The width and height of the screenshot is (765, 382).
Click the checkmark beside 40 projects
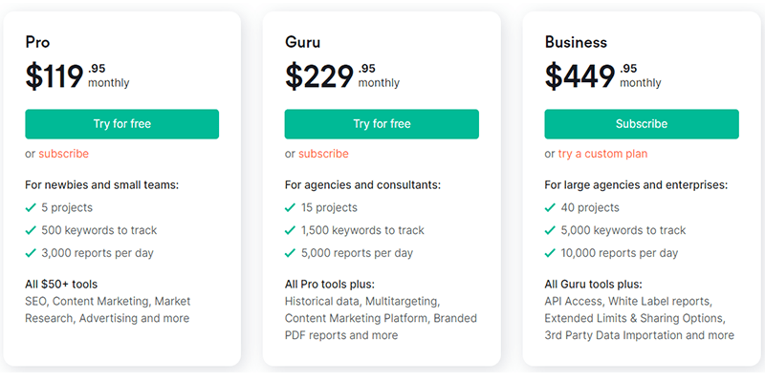551,208
